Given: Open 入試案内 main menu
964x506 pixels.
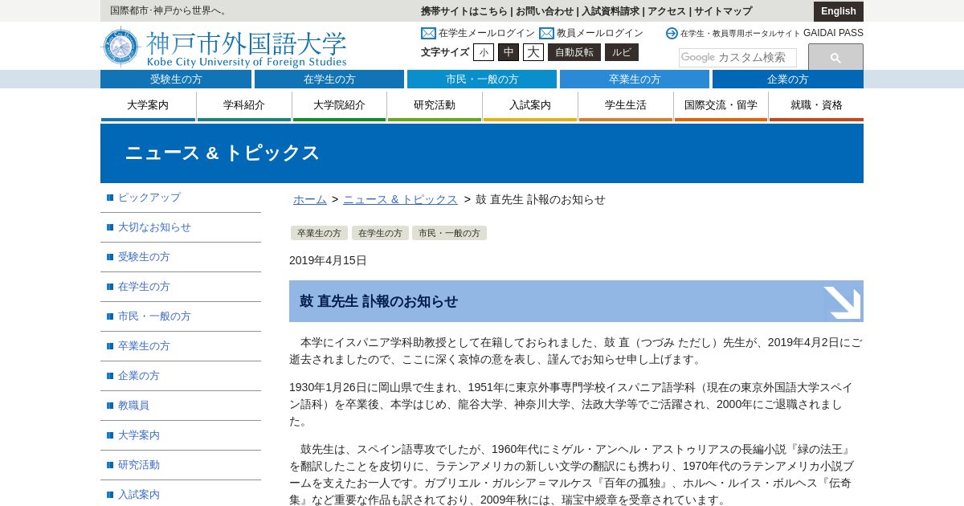Looking at the screenshot, I should [530, 105].
